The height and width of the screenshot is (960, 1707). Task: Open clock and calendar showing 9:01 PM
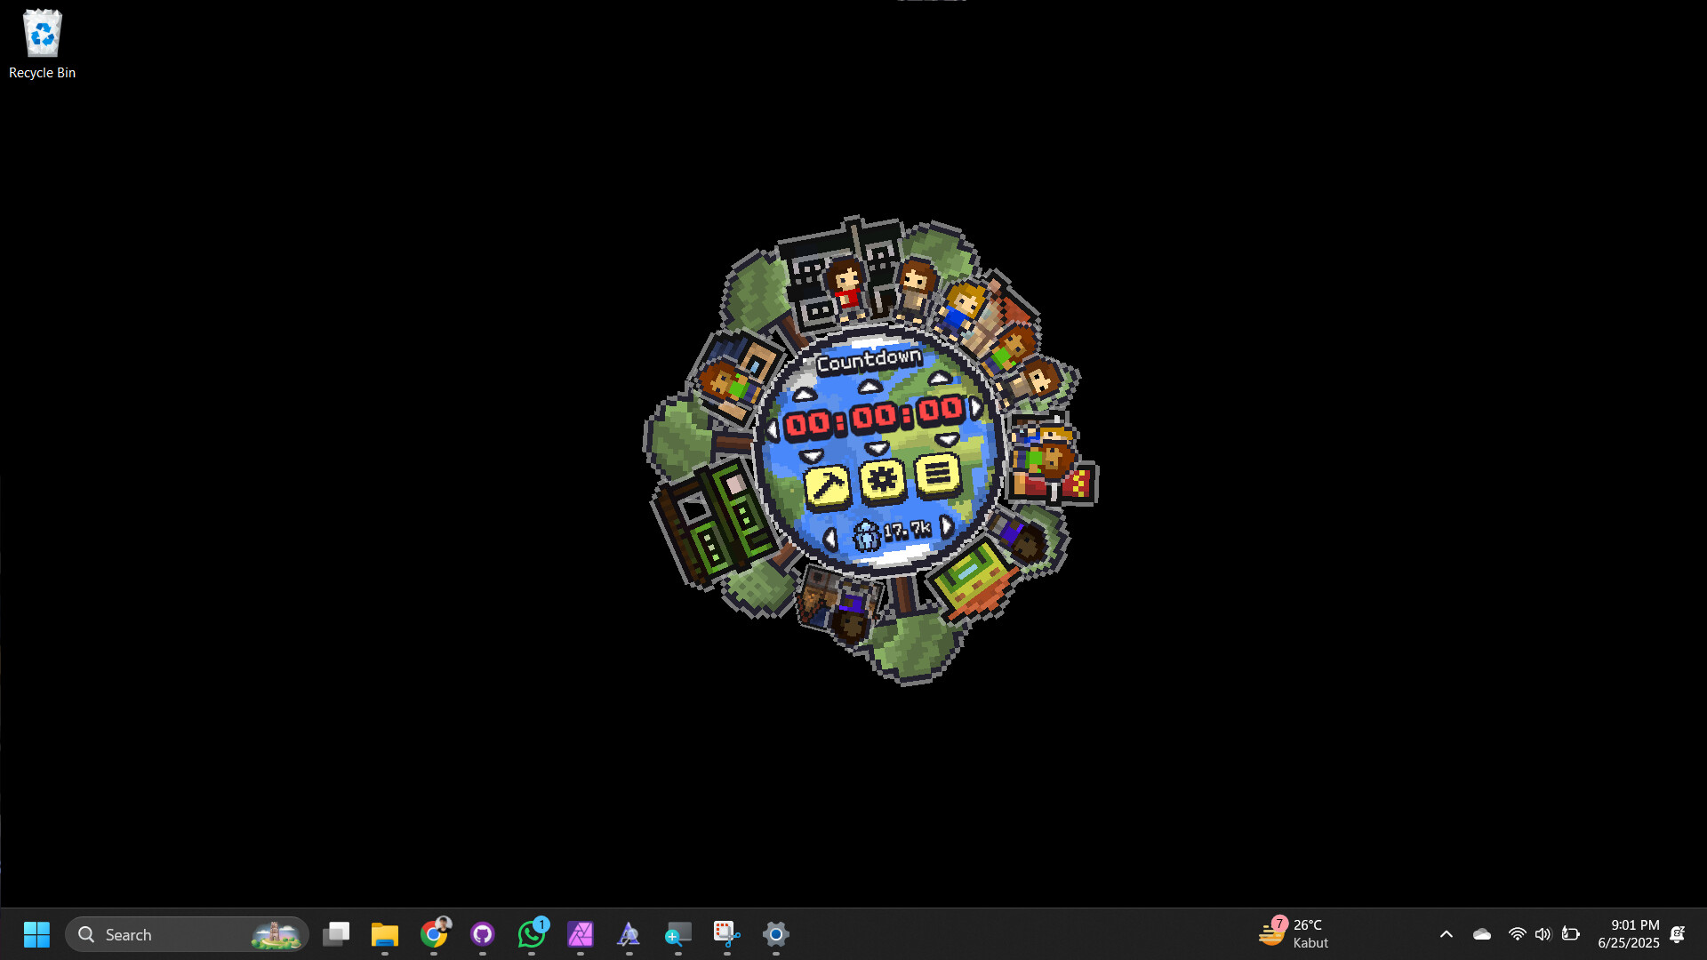tap(1629, 934)
